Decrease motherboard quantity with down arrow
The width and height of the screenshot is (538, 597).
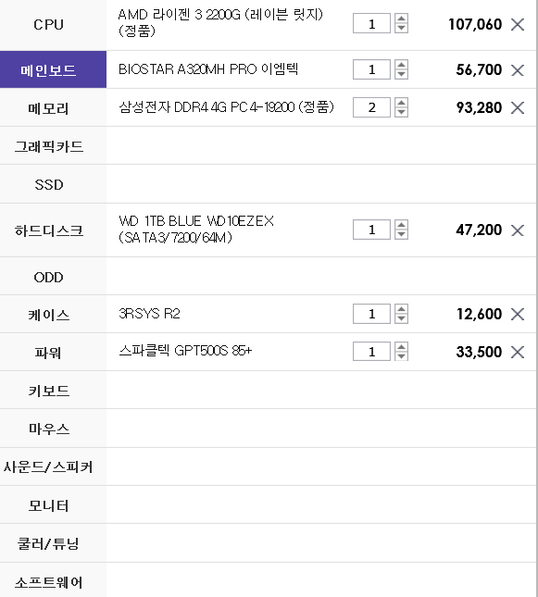click(x=401, y=74)
